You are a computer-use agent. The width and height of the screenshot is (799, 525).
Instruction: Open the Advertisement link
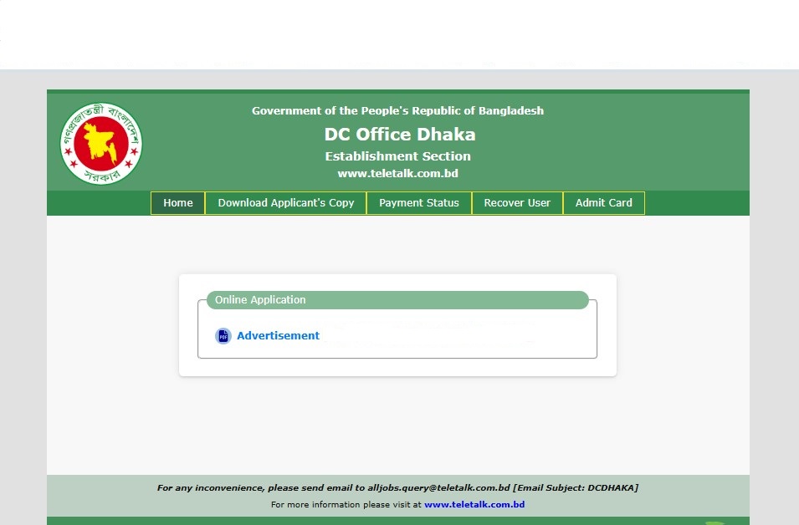[278, 336]
